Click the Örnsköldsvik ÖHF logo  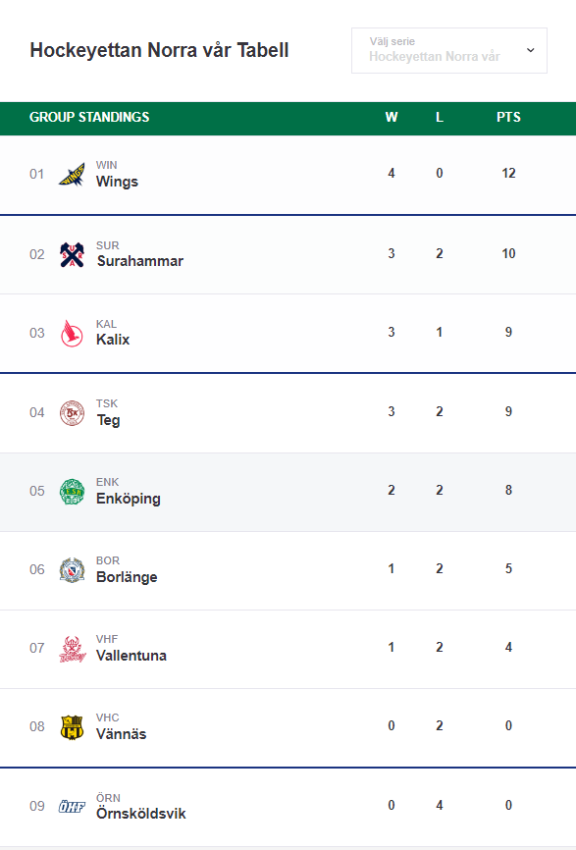[72, 806]
